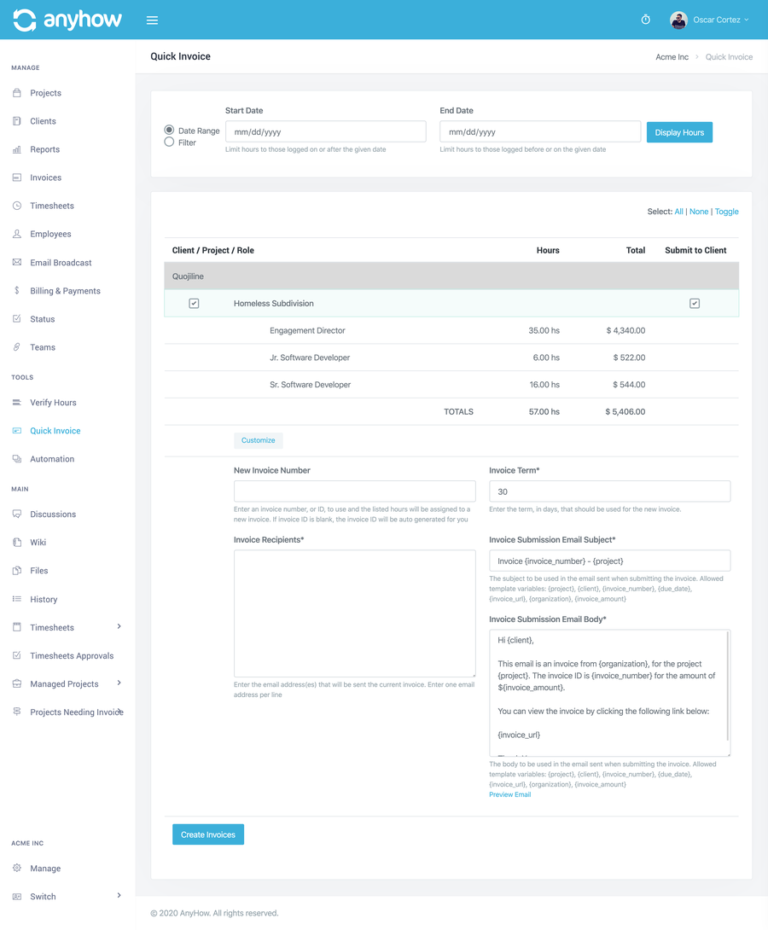Toggle the hamburger menu icon

tap(152, 20)
